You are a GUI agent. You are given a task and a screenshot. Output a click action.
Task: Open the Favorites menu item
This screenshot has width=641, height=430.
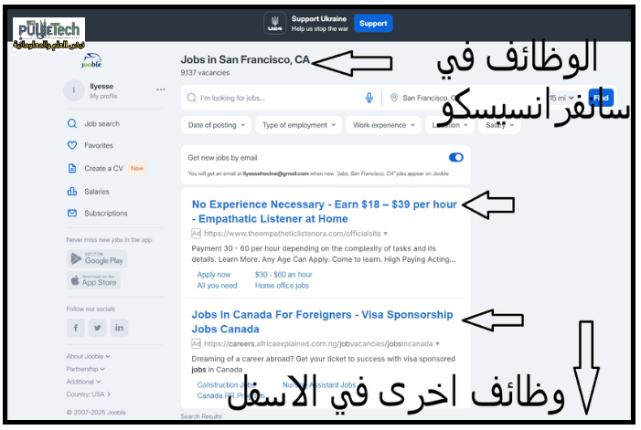click(x=99, y=145)
